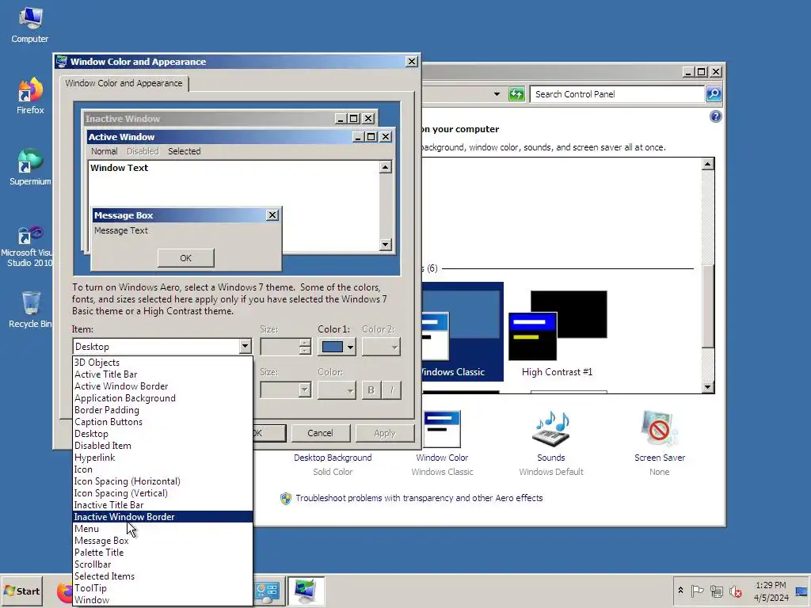Choose Active Window Border from the list
Image resolution: width=811 pixels, height=608 pixels.
coord(163,386)
